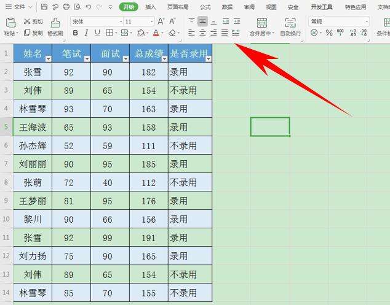Viewport: 390px width, 305px height.
Task: Select row 14 header
Action: point(6,293)
